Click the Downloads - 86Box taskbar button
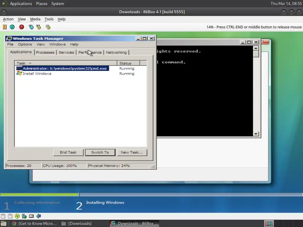Screen dimensions: 303x227 (135, 223)
